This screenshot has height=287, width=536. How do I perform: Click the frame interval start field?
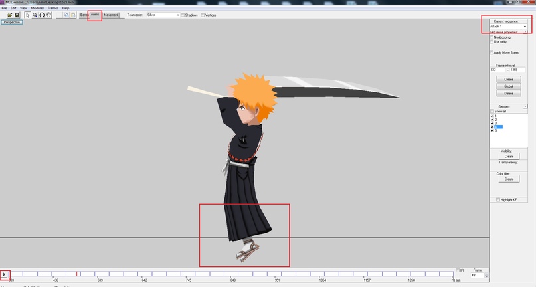[x=497, y=70]
